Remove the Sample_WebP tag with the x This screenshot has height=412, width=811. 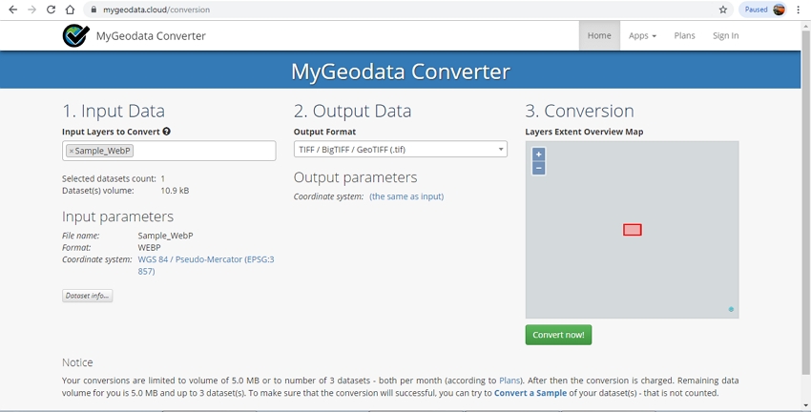pyautogui.click(x=72, y=151)
